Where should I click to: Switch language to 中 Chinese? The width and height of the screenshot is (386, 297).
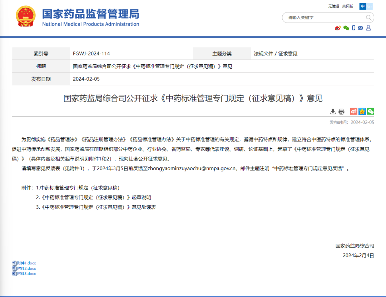363,6
